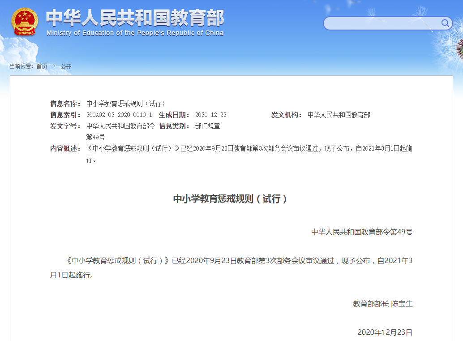This screenshot has height=341, width=463.
Task: Click the 发文字号 label
Action: 65,126
